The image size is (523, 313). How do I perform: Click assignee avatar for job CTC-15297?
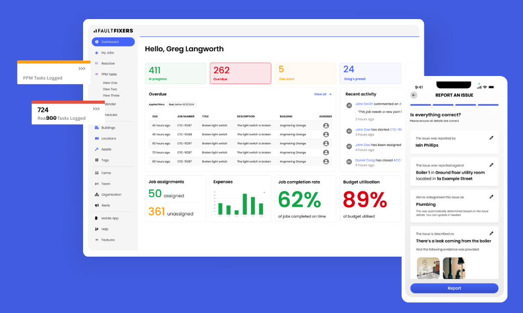(x=326, y=143)
